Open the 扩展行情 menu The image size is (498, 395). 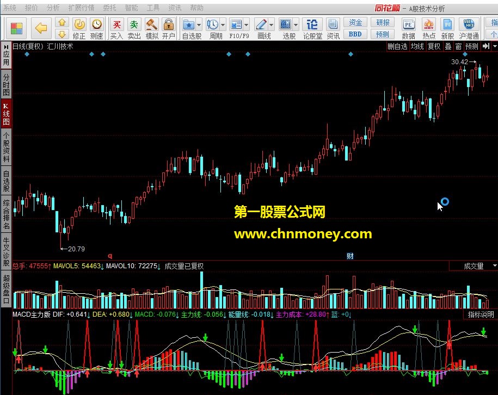(x=81, y=8)
